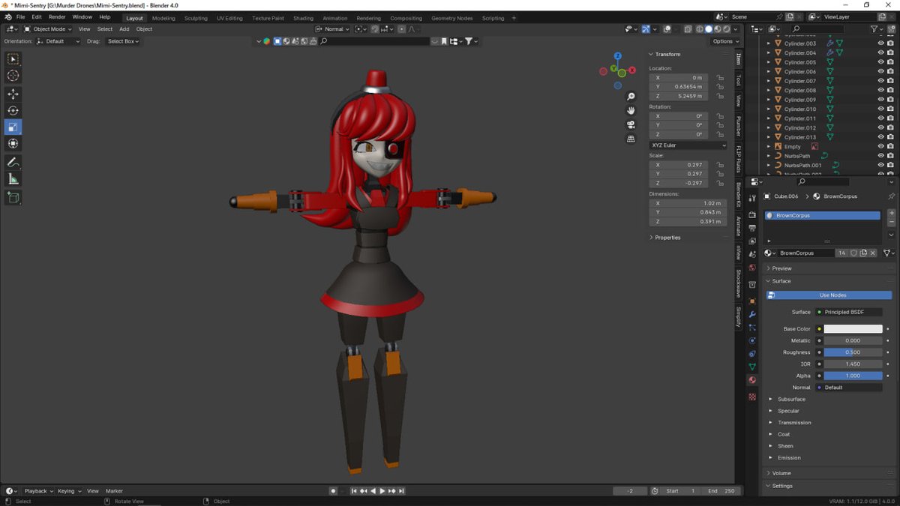
Task: Toggle camera view icon in viewport
Action: [x=631, y=124]
